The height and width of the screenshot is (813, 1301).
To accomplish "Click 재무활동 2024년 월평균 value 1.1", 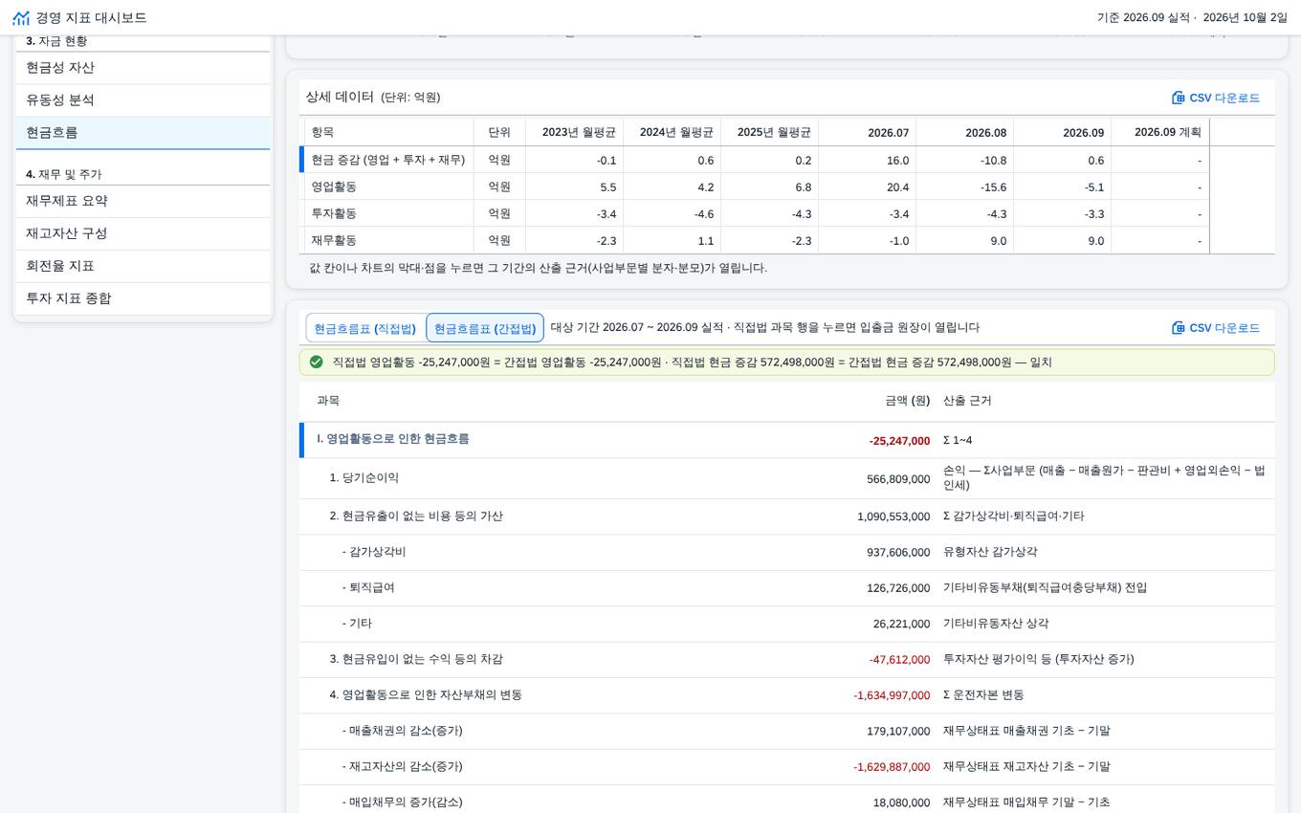I will tap(672, 240).
